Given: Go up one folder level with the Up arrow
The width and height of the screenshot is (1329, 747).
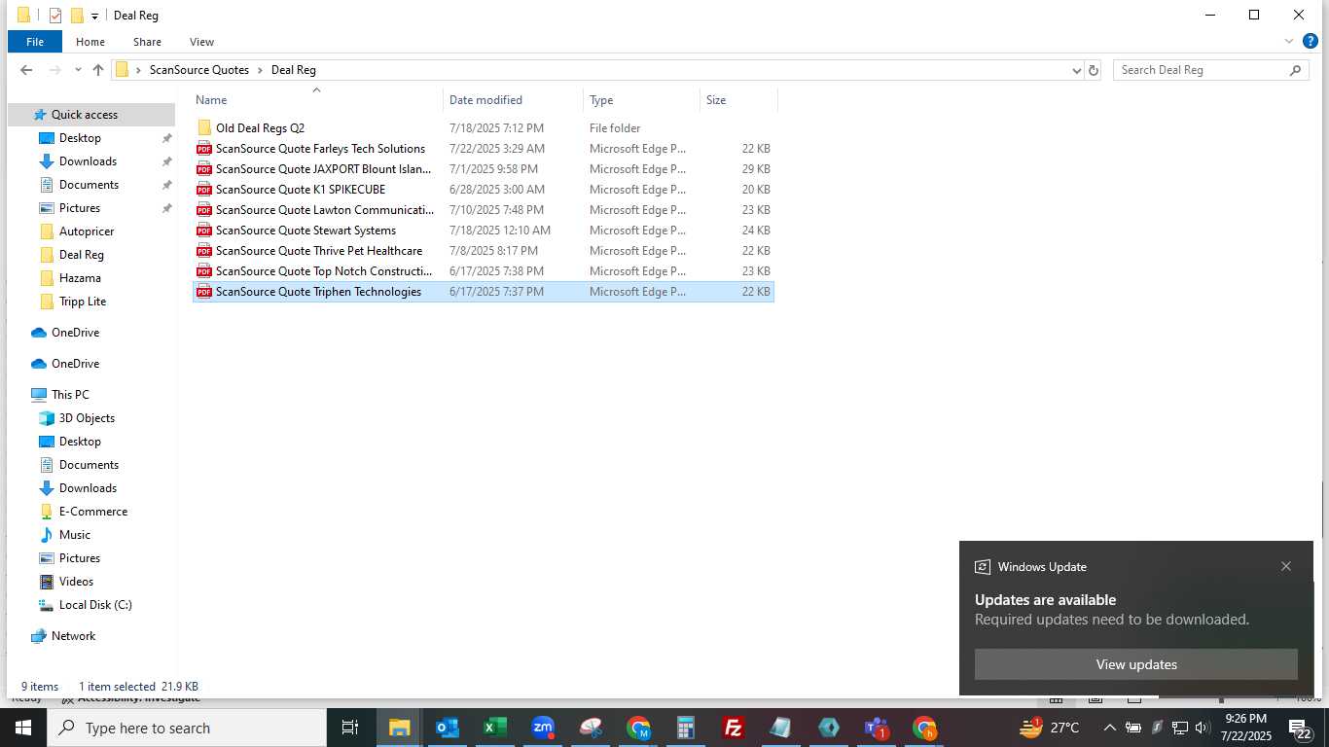Looking at the screenshot, I should click(97, 70).
